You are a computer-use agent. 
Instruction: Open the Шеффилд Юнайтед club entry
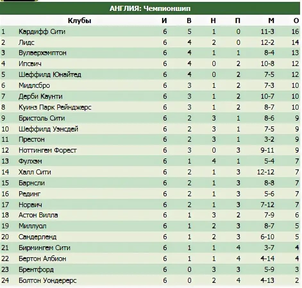pos(50,74)
